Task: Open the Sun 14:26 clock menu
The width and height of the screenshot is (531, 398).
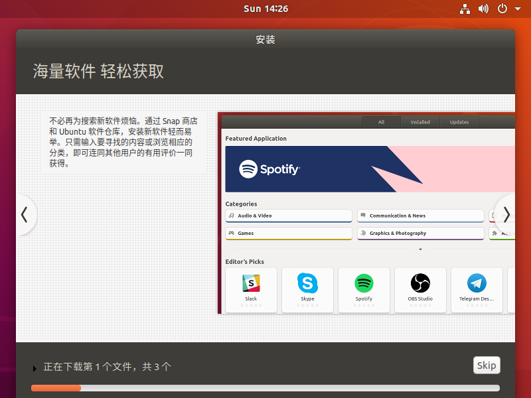Action: (266, 9)
